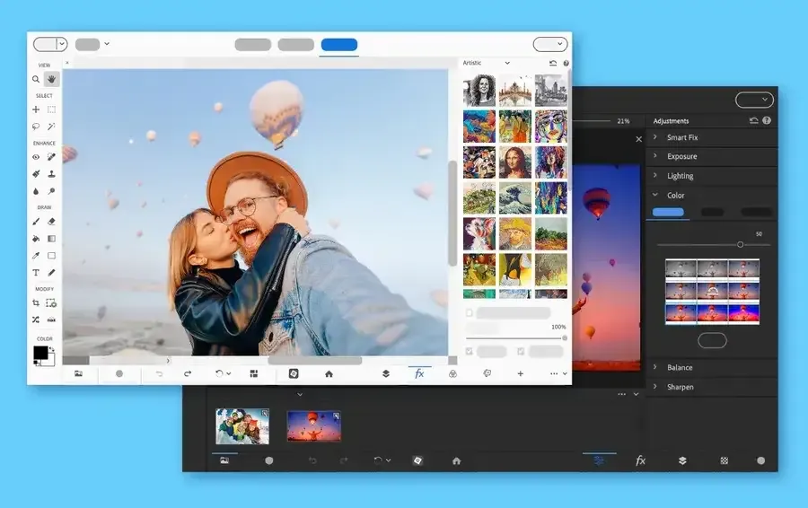This screenshot has width=808, height=508.
Task: Select the Hand tool in the View section
Action: (x=52, y=79)
